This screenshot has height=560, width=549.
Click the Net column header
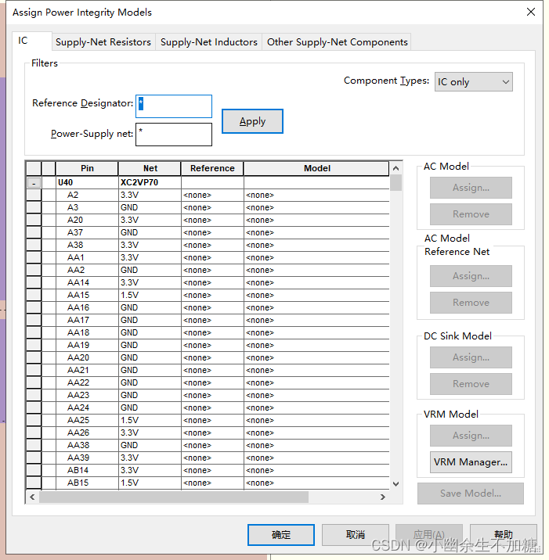coord(150,168)
